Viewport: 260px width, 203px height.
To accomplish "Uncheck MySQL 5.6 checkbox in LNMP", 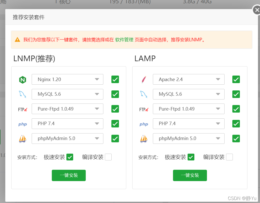I will pos(115,94).
